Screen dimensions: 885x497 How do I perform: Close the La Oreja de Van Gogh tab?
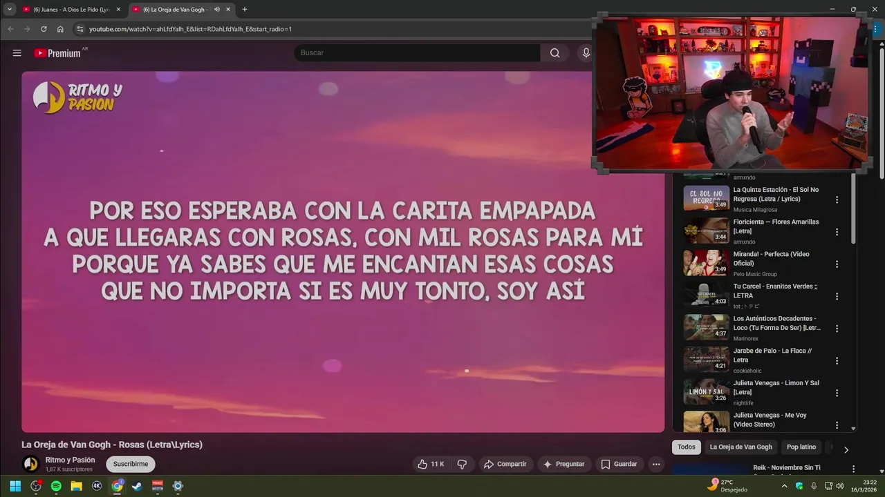point(228,10)
